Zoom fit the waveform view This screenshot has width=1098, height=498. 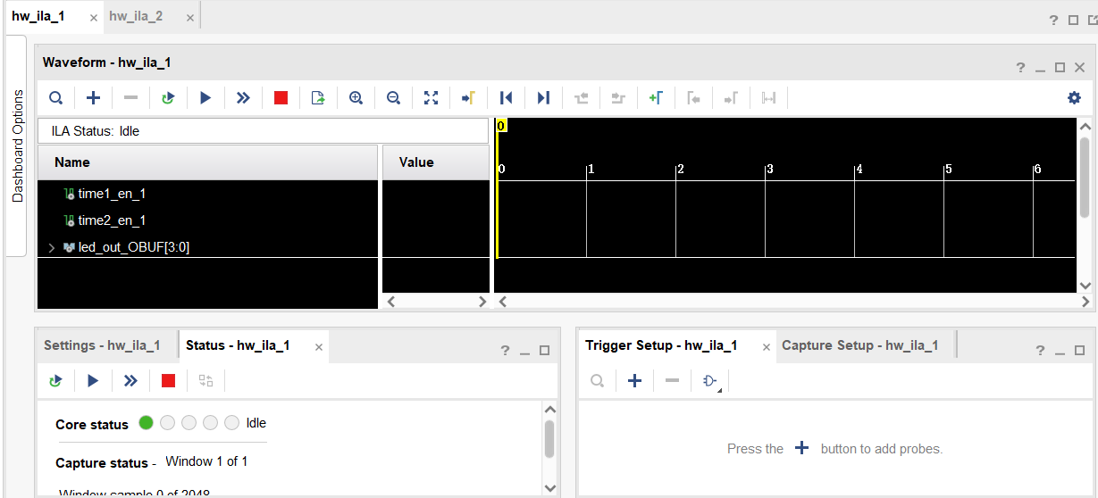(431, 98)
